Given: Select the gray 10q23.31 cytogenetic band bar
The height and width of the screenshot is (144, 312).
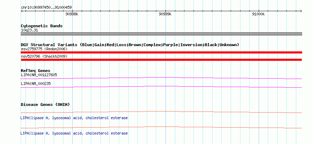Looking at the screenshot, I should click(161, 34).
